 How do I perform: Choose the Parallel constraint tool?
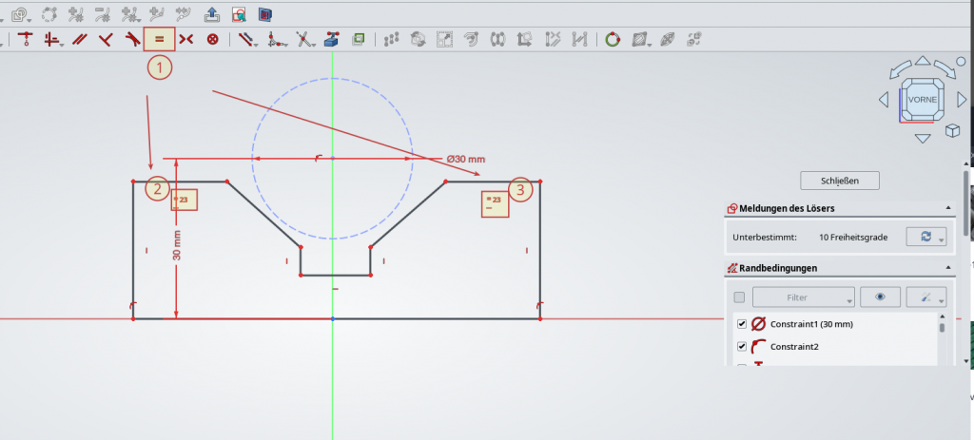tap(80, 39)
